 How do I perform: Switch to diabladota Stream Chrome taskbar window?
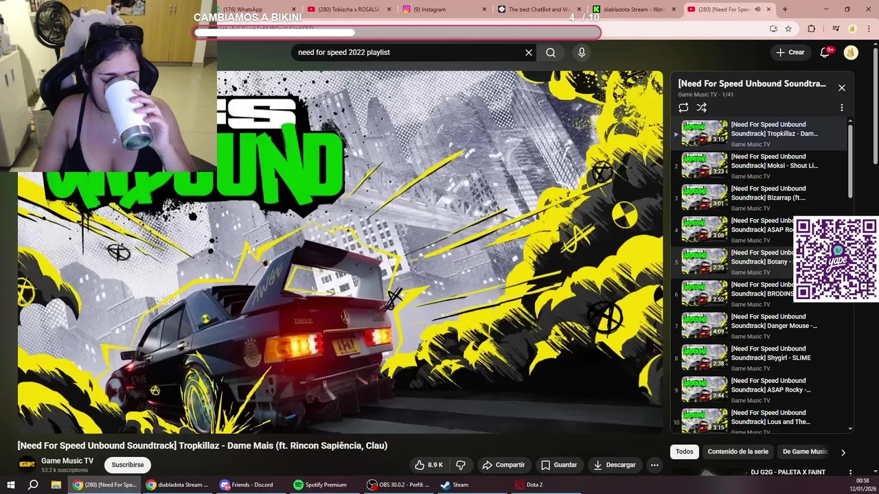(177, 484)
